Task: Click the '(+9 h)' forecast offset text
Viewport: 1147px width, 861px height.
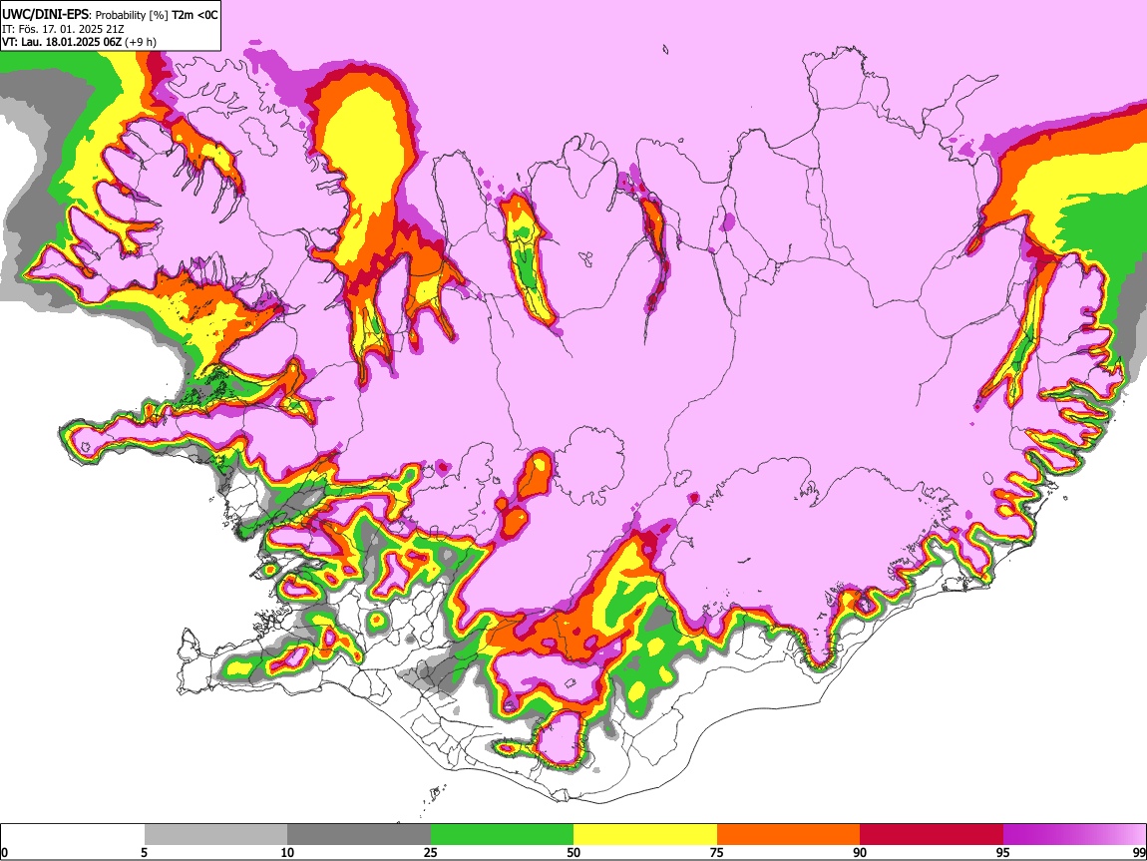Action: click(140, 42)
